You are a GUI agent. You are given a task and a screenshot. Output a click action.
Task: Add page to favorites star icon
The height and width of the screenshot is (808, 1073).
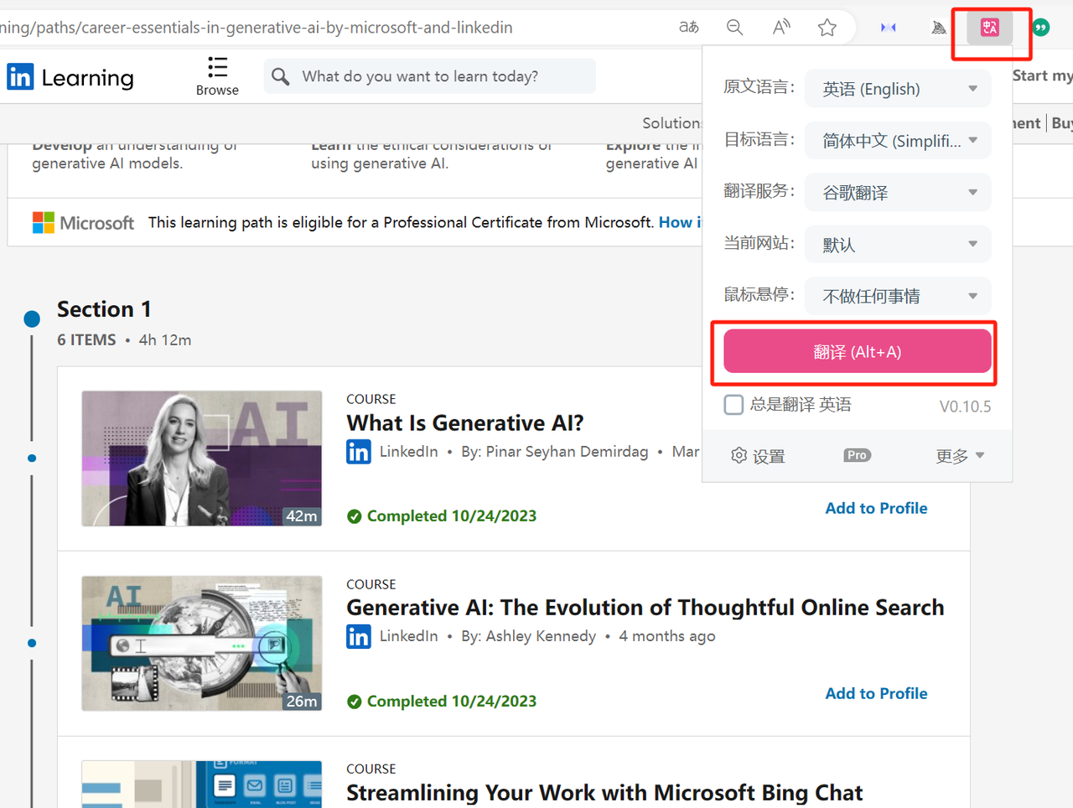point(827,28)
